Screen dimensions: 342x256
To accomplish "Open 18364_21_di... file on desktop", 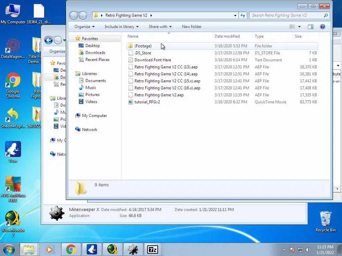I will tap(39, 14).
